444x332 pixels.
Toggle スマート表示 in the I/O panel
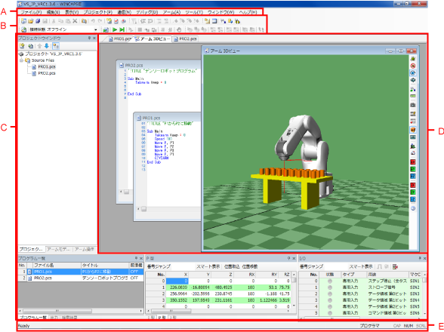click(x=361, y=266)
